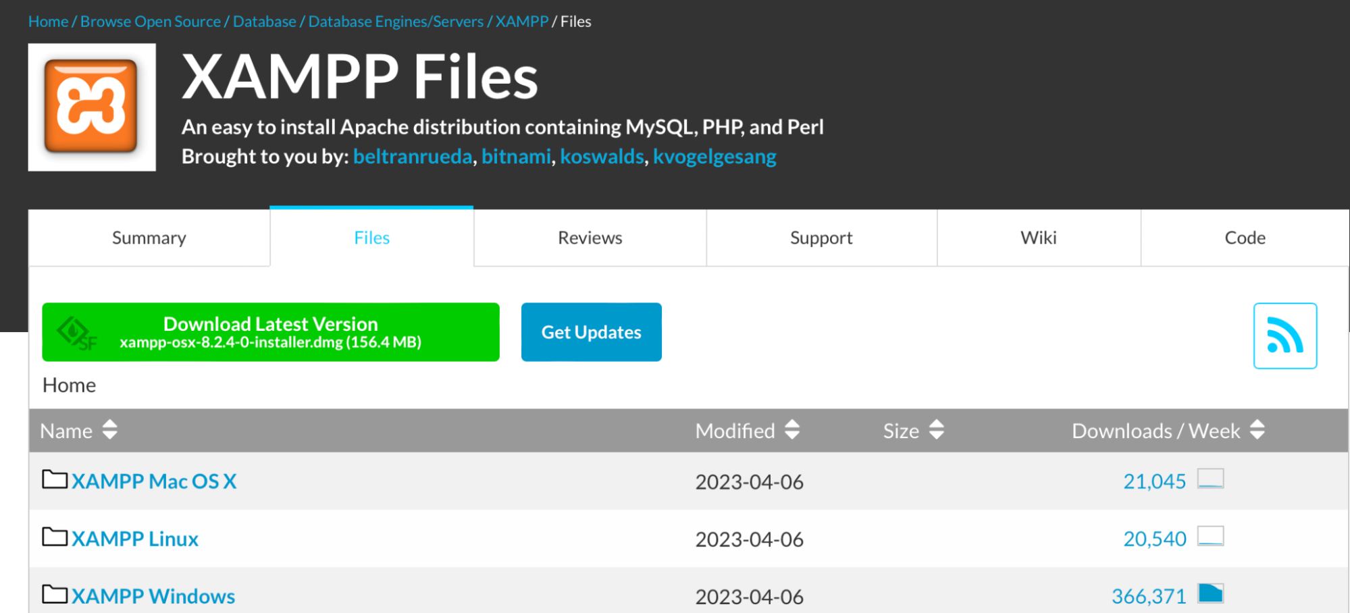Click the Modified date of XAMPP Mac OS X
The image size is (1350, 613).
[750, 482]
